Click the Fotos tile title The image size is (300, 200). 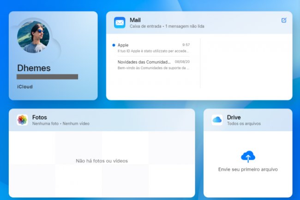(39, 117)
